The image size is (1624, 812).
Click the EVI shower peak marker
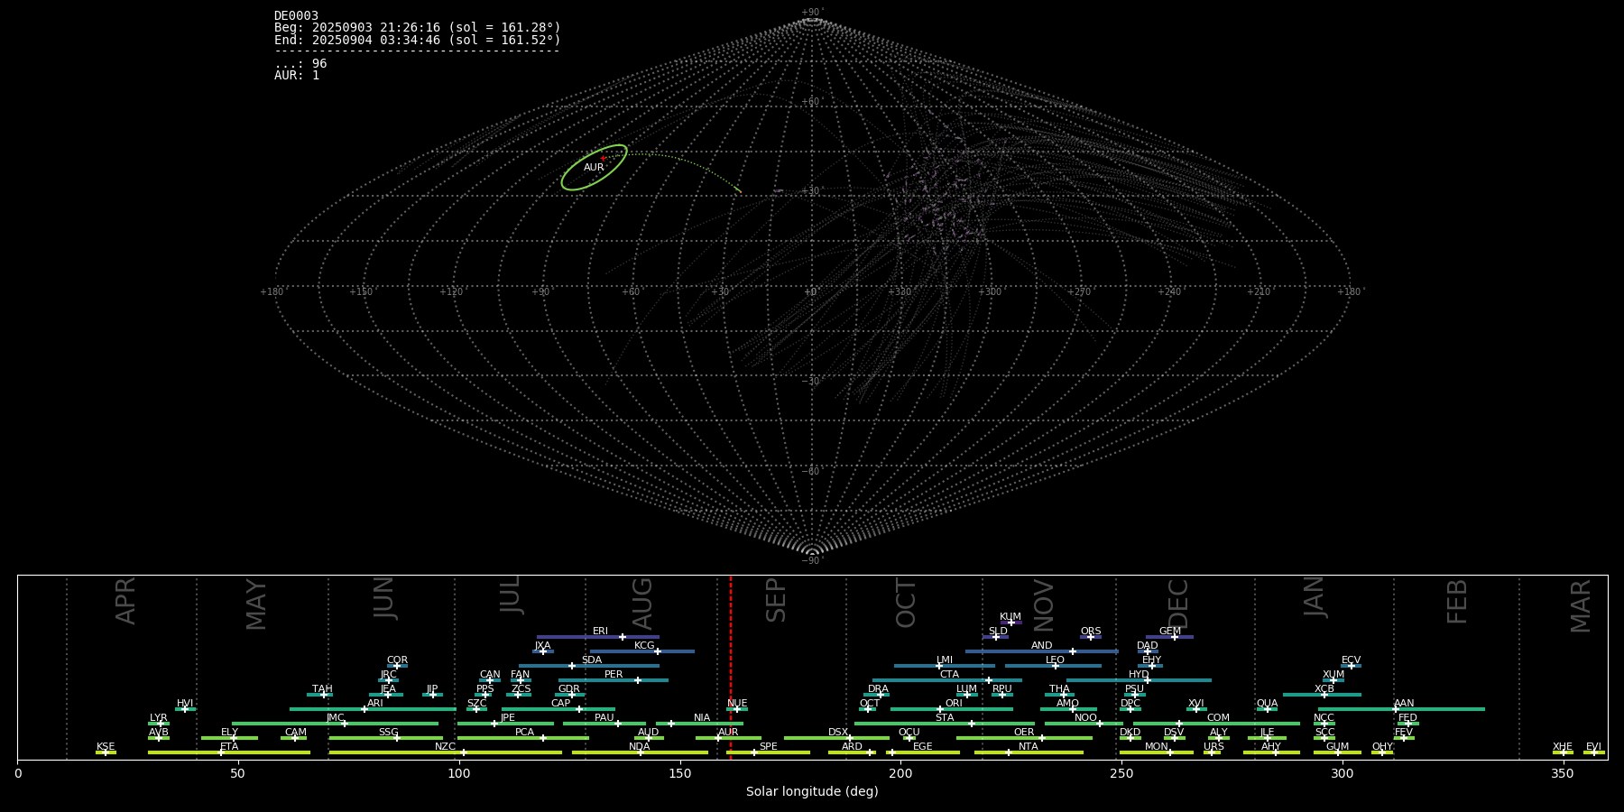tap(1594, 752)
